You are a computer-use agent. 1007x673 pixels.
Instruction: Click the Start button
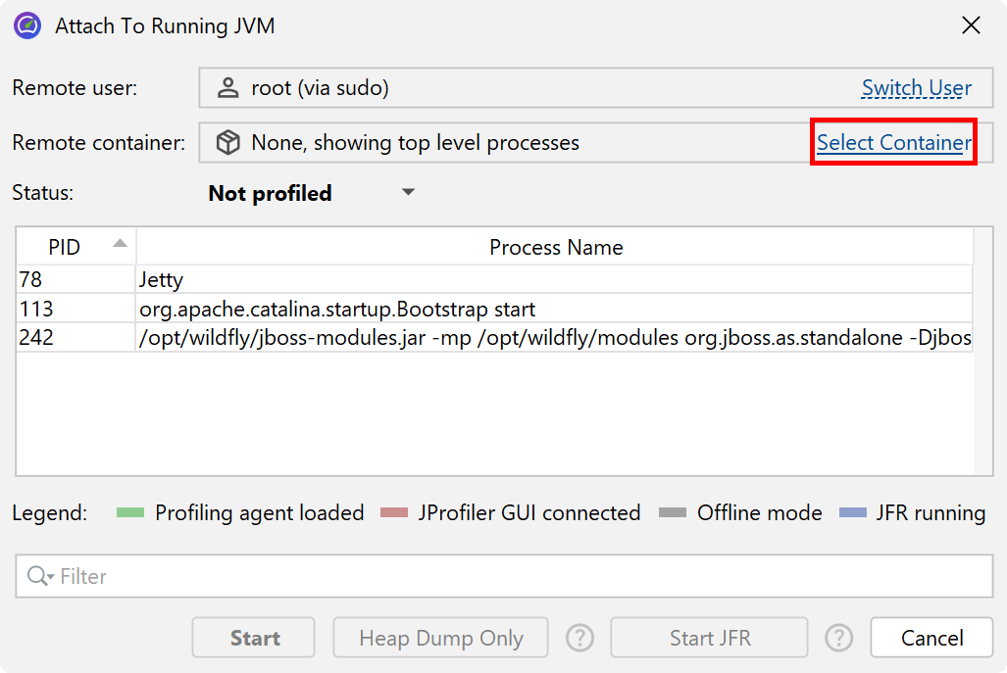click(x=254, y=639)
